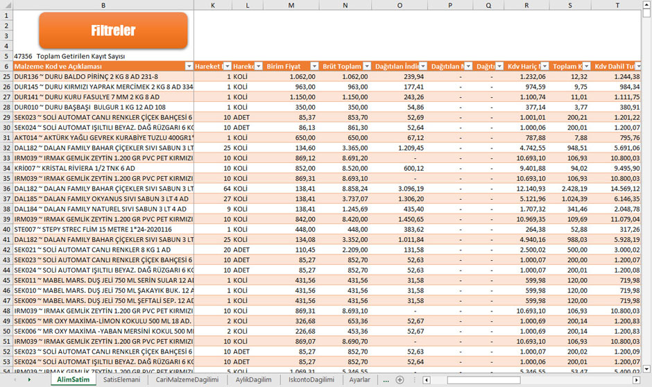Image resolution: width=652 pixels, height=387 pixels.
Task: Click cell 'AKT014 ~ AKTÜRK YAĞLI GEVREK KURABİYE'
Action: pyautogui.click(x=103, y=137)
